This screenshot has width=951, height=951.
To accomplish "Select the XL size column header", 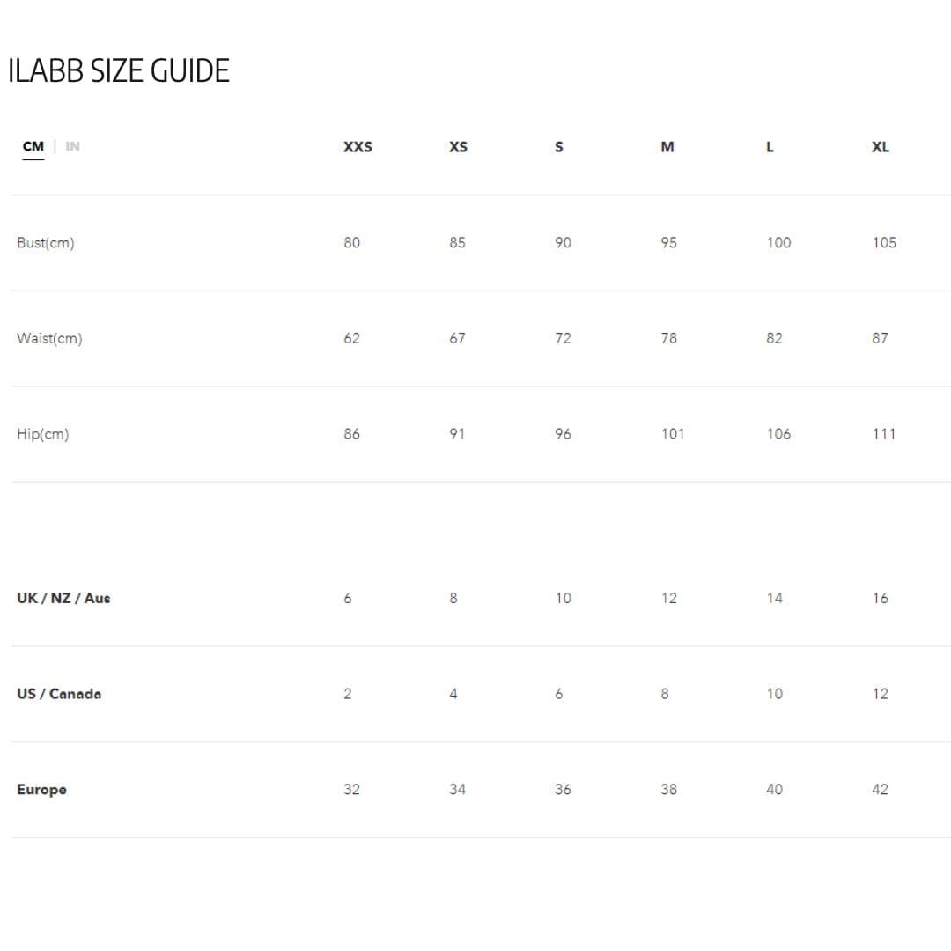I will (880, 147).
